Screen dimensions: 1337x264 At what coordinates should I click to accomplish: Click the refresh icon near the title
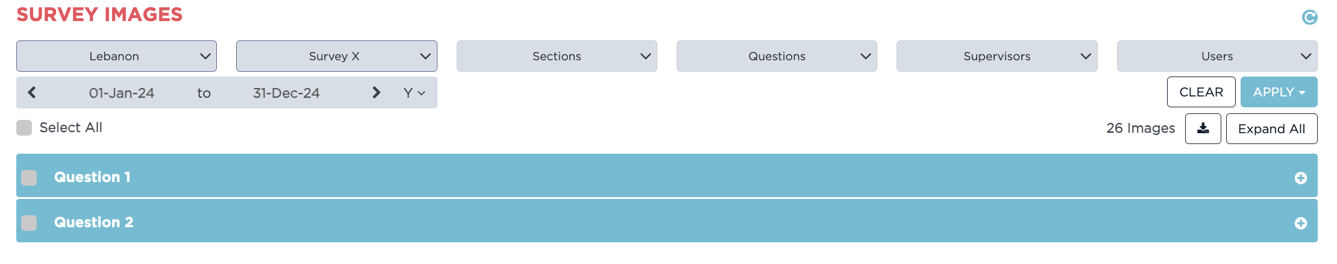coord(1309,17)
